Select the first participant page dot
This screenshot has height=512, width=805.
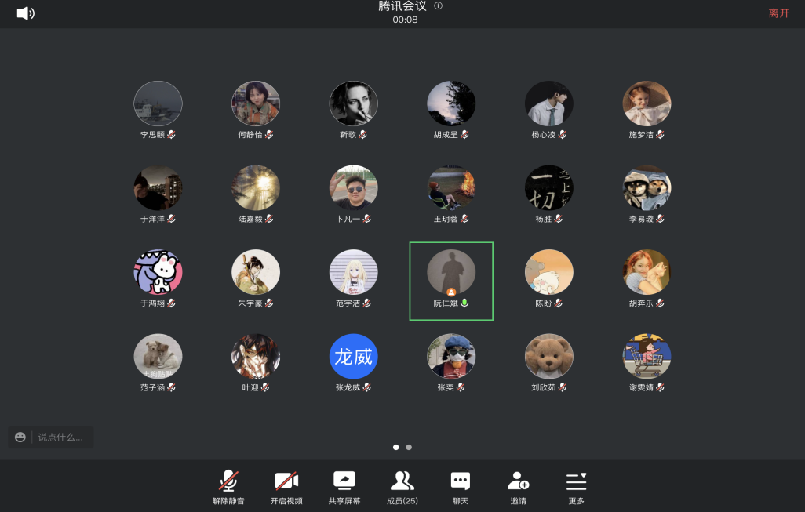(395, 447)
